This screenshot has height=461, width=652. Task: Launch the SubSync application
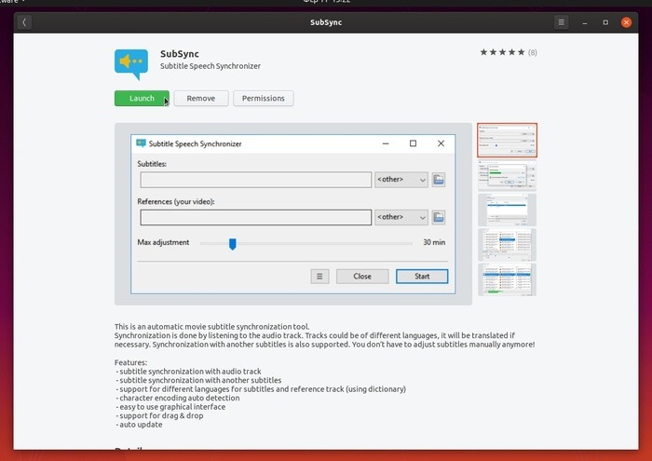pyautogui.click(x=142, y=99)
